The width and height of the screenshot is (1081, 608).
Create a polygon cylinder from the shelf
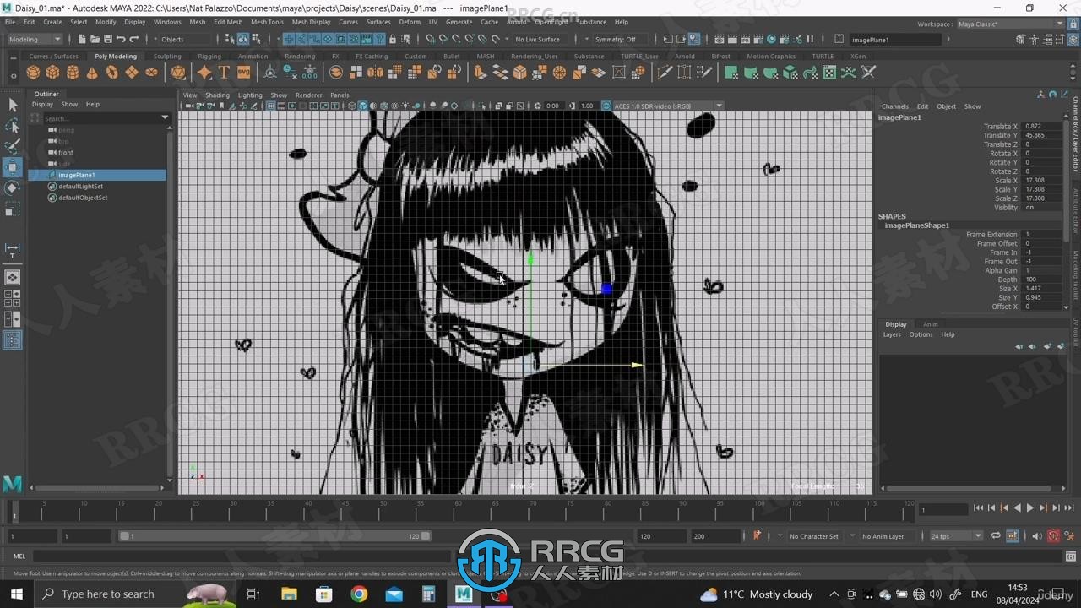73,73
